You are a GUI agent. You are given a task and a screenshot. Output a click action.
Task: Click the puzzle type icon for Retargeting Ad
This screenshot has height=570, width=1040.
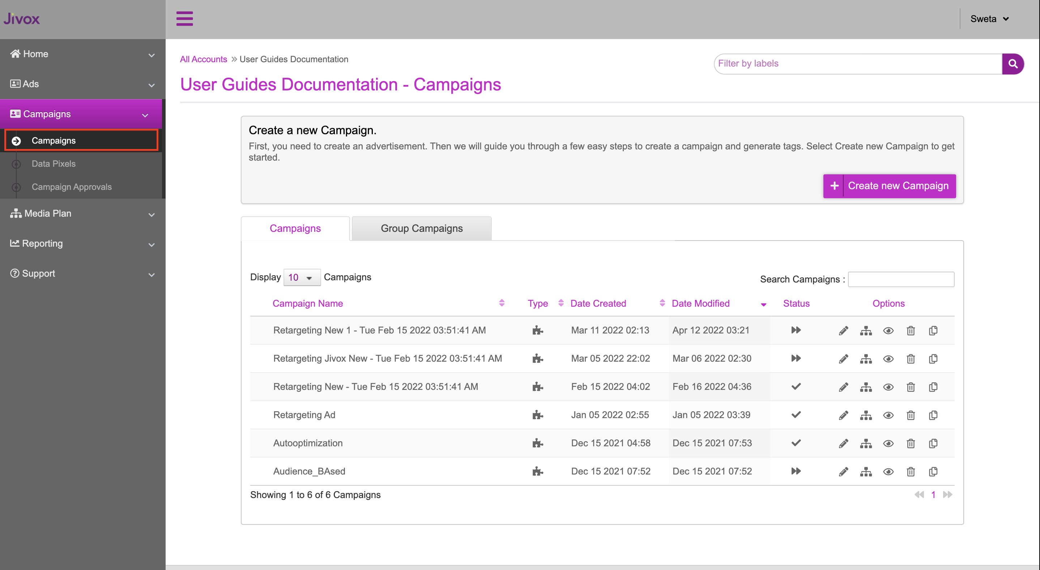click(537, 415)
